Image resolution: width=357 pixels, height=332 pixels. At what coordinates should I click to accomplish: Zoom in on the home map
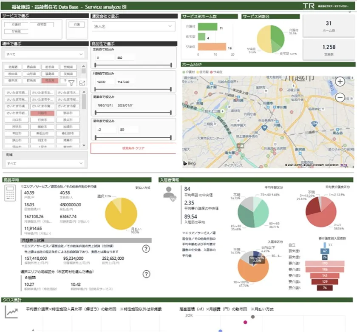click(340, 82)
